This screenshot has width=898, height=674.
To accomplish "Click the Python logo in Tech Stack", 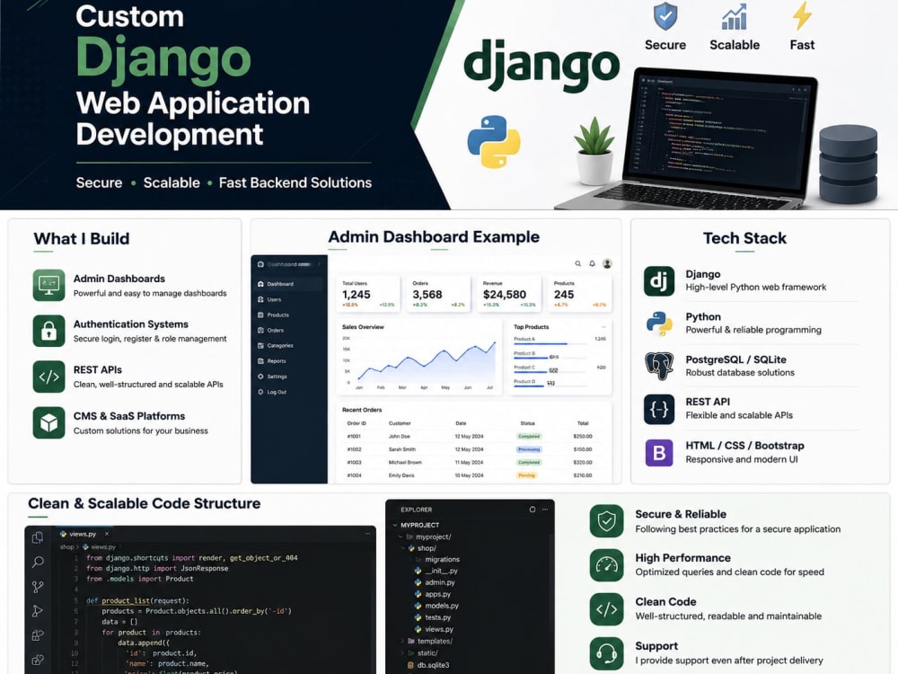I will click(658, 324).
